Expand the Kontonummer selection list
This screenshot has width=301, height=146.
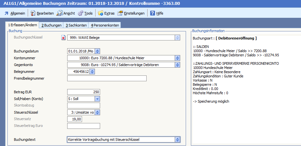pyautogui.click(x=177, y=58)
